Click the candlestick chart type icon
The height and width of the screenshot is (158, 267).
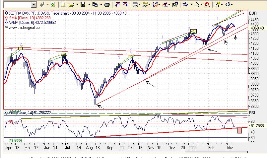tap(155, 5)
